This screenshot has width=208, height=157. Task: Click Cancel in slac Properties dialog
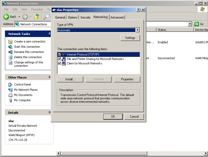(x=134, y=117)
